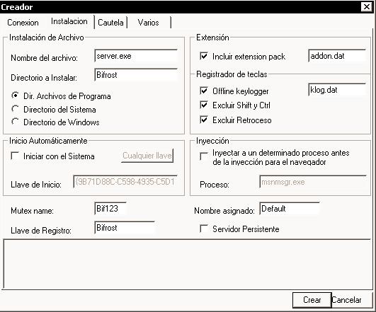Uncheck Incluir extension pack
Viewport: 376px width, 312px height.
[x=204, y=57]
